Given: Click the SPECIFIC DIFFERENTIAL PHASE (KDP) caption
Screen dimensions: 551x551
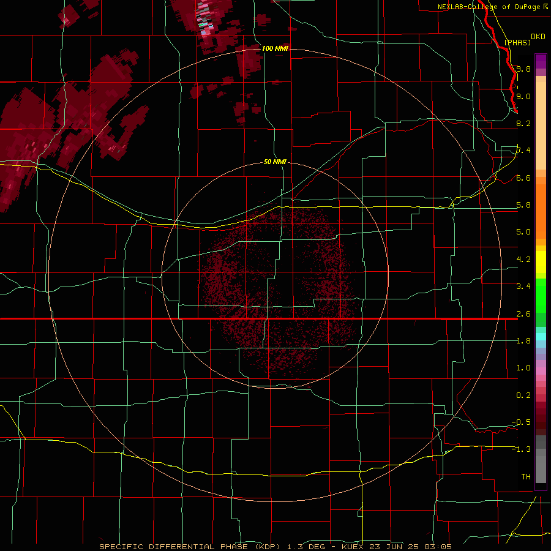Looking at the screenshot, I should [191, 547].
